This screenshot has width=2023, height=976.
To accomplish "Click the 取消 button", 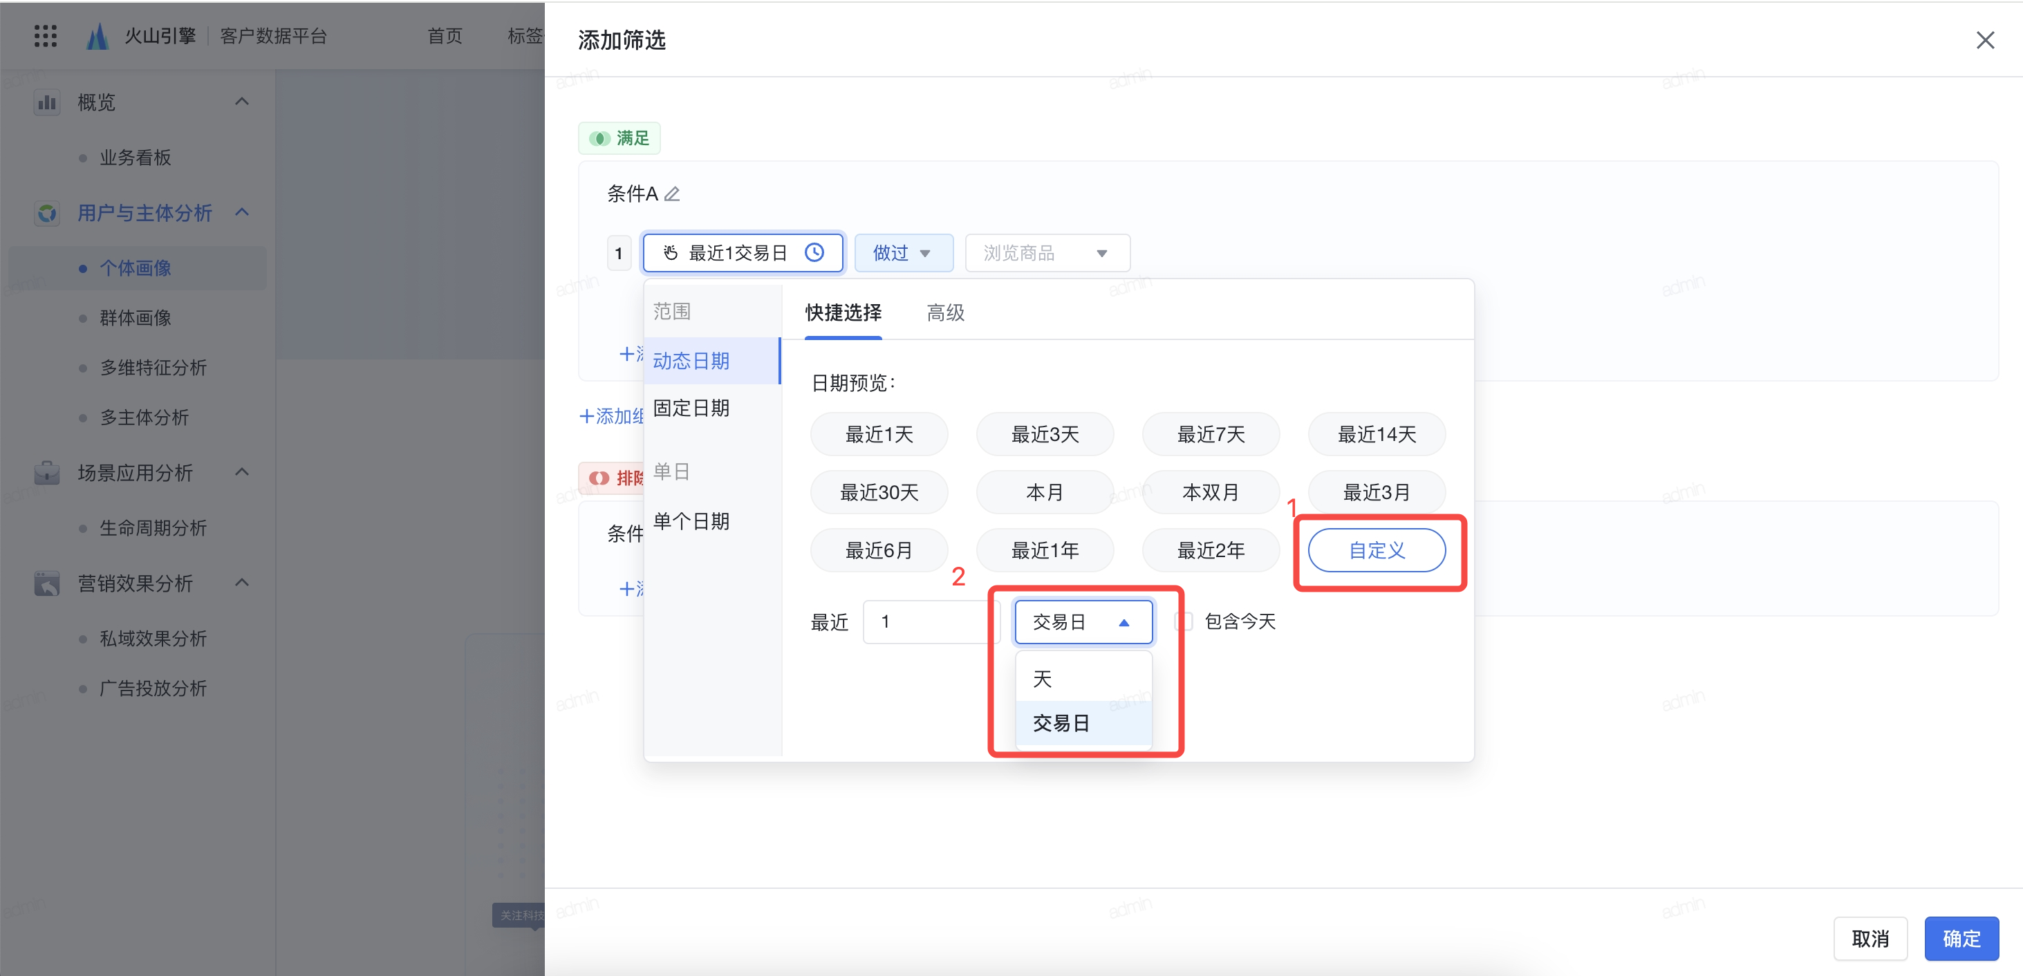I will click(1870, 938).
